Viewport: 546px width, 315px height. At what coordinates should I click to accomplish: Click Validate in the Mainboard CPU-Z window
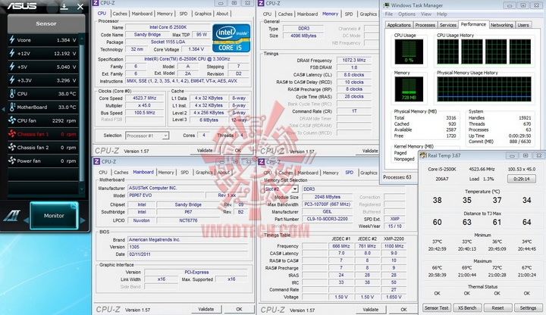206,309
